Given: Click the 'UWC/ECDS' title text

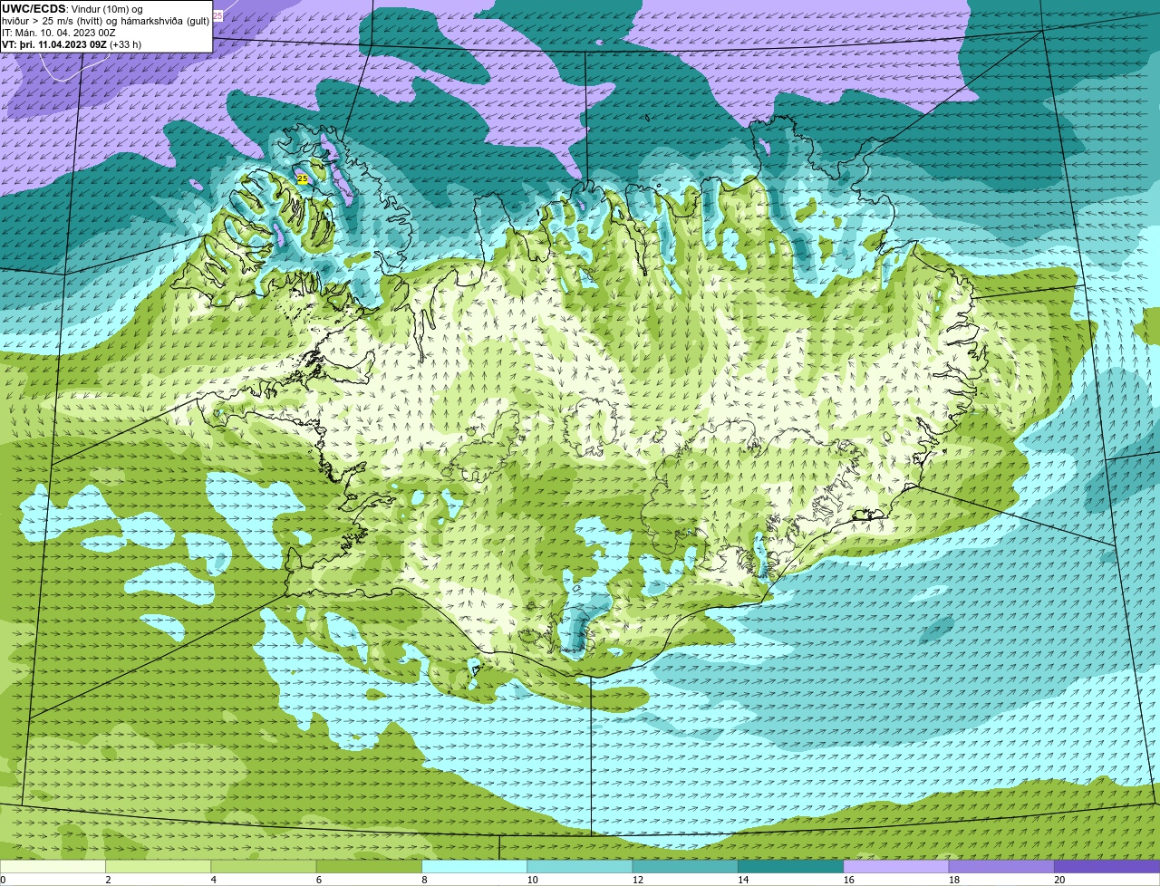Looking at the screenshot, I should [x=34, y=9].
